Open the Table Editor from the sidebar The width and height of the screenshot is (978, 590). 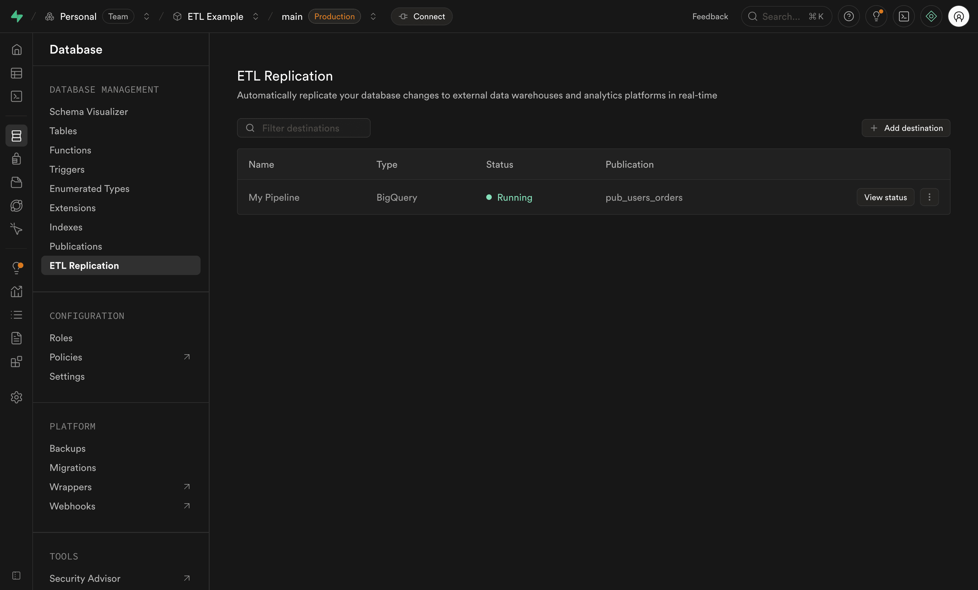tap(16, 73)
